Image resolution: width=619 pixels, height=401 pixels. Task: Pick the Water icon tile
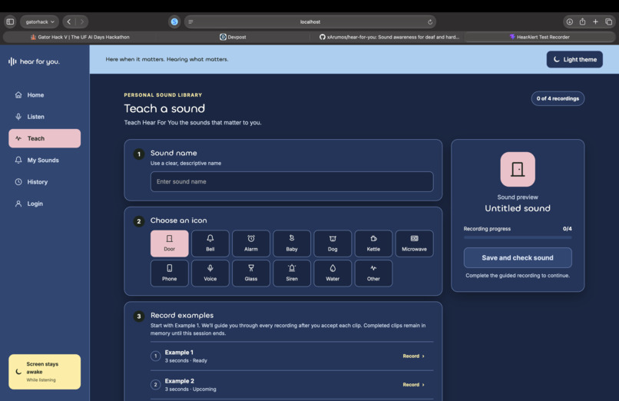333,273
